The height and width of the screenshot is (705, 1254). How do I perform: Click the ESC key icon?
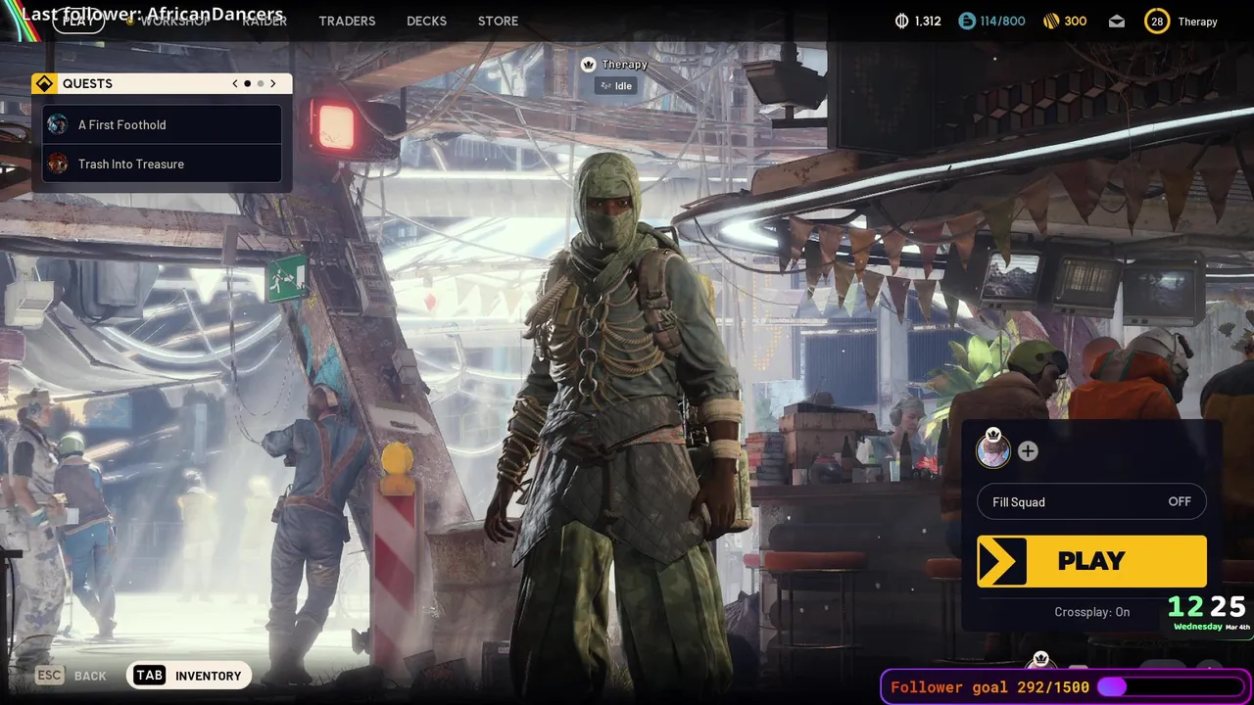click(49, 675)
